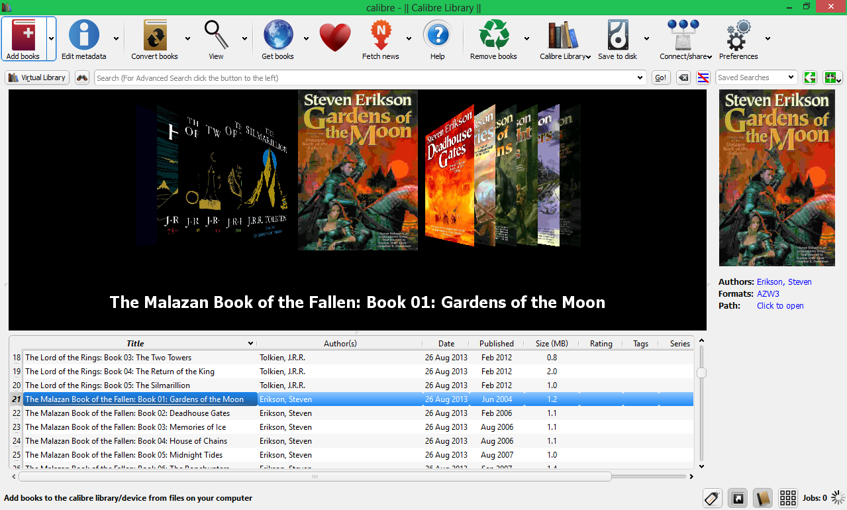The height and width of the screenshot is (510, 847).
Task: Expand Convert books dropdown arrow
Action: (x=187, y=38)
